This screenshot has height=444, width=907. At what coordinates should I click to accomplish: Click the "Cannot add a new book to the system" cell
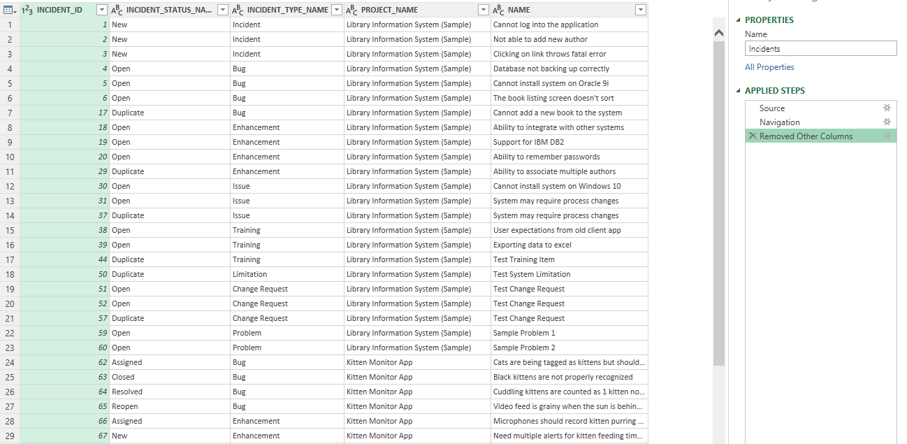point(569,113)
